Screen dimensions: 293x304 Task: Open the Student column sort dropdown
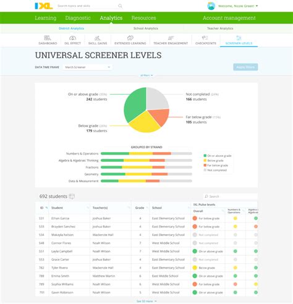[88, 208]
